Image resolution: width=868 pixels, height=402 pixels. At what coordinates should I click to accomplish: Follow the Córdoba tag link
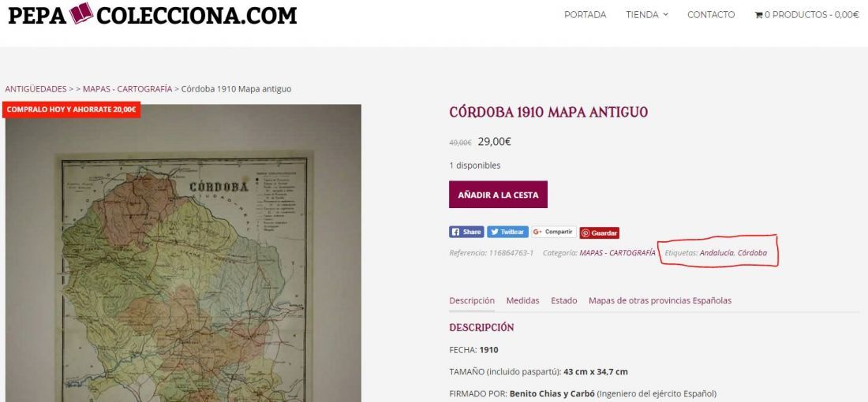click(752, 253)
